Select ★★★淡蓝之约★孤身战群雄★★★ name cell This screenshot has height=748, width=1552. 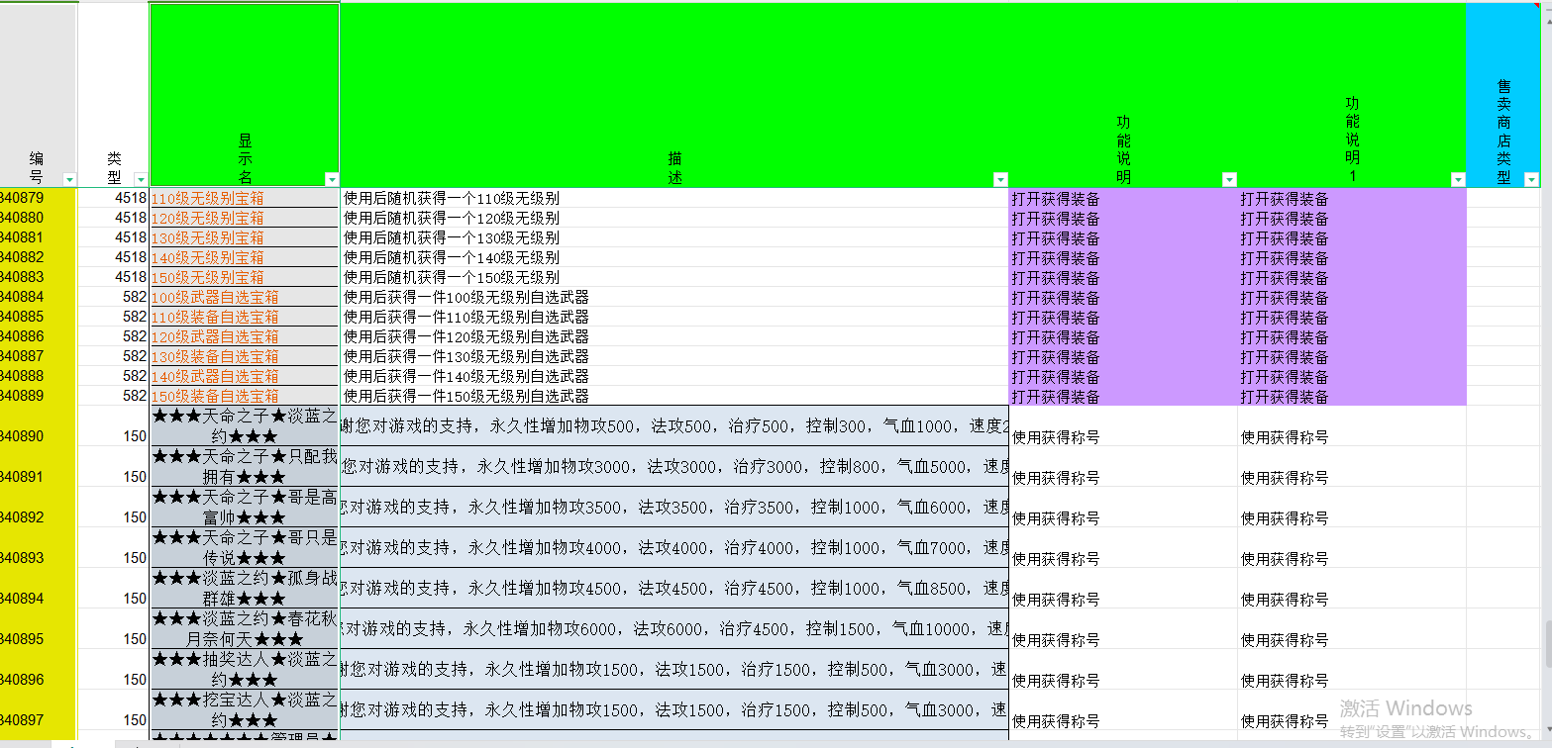[244, 588]
